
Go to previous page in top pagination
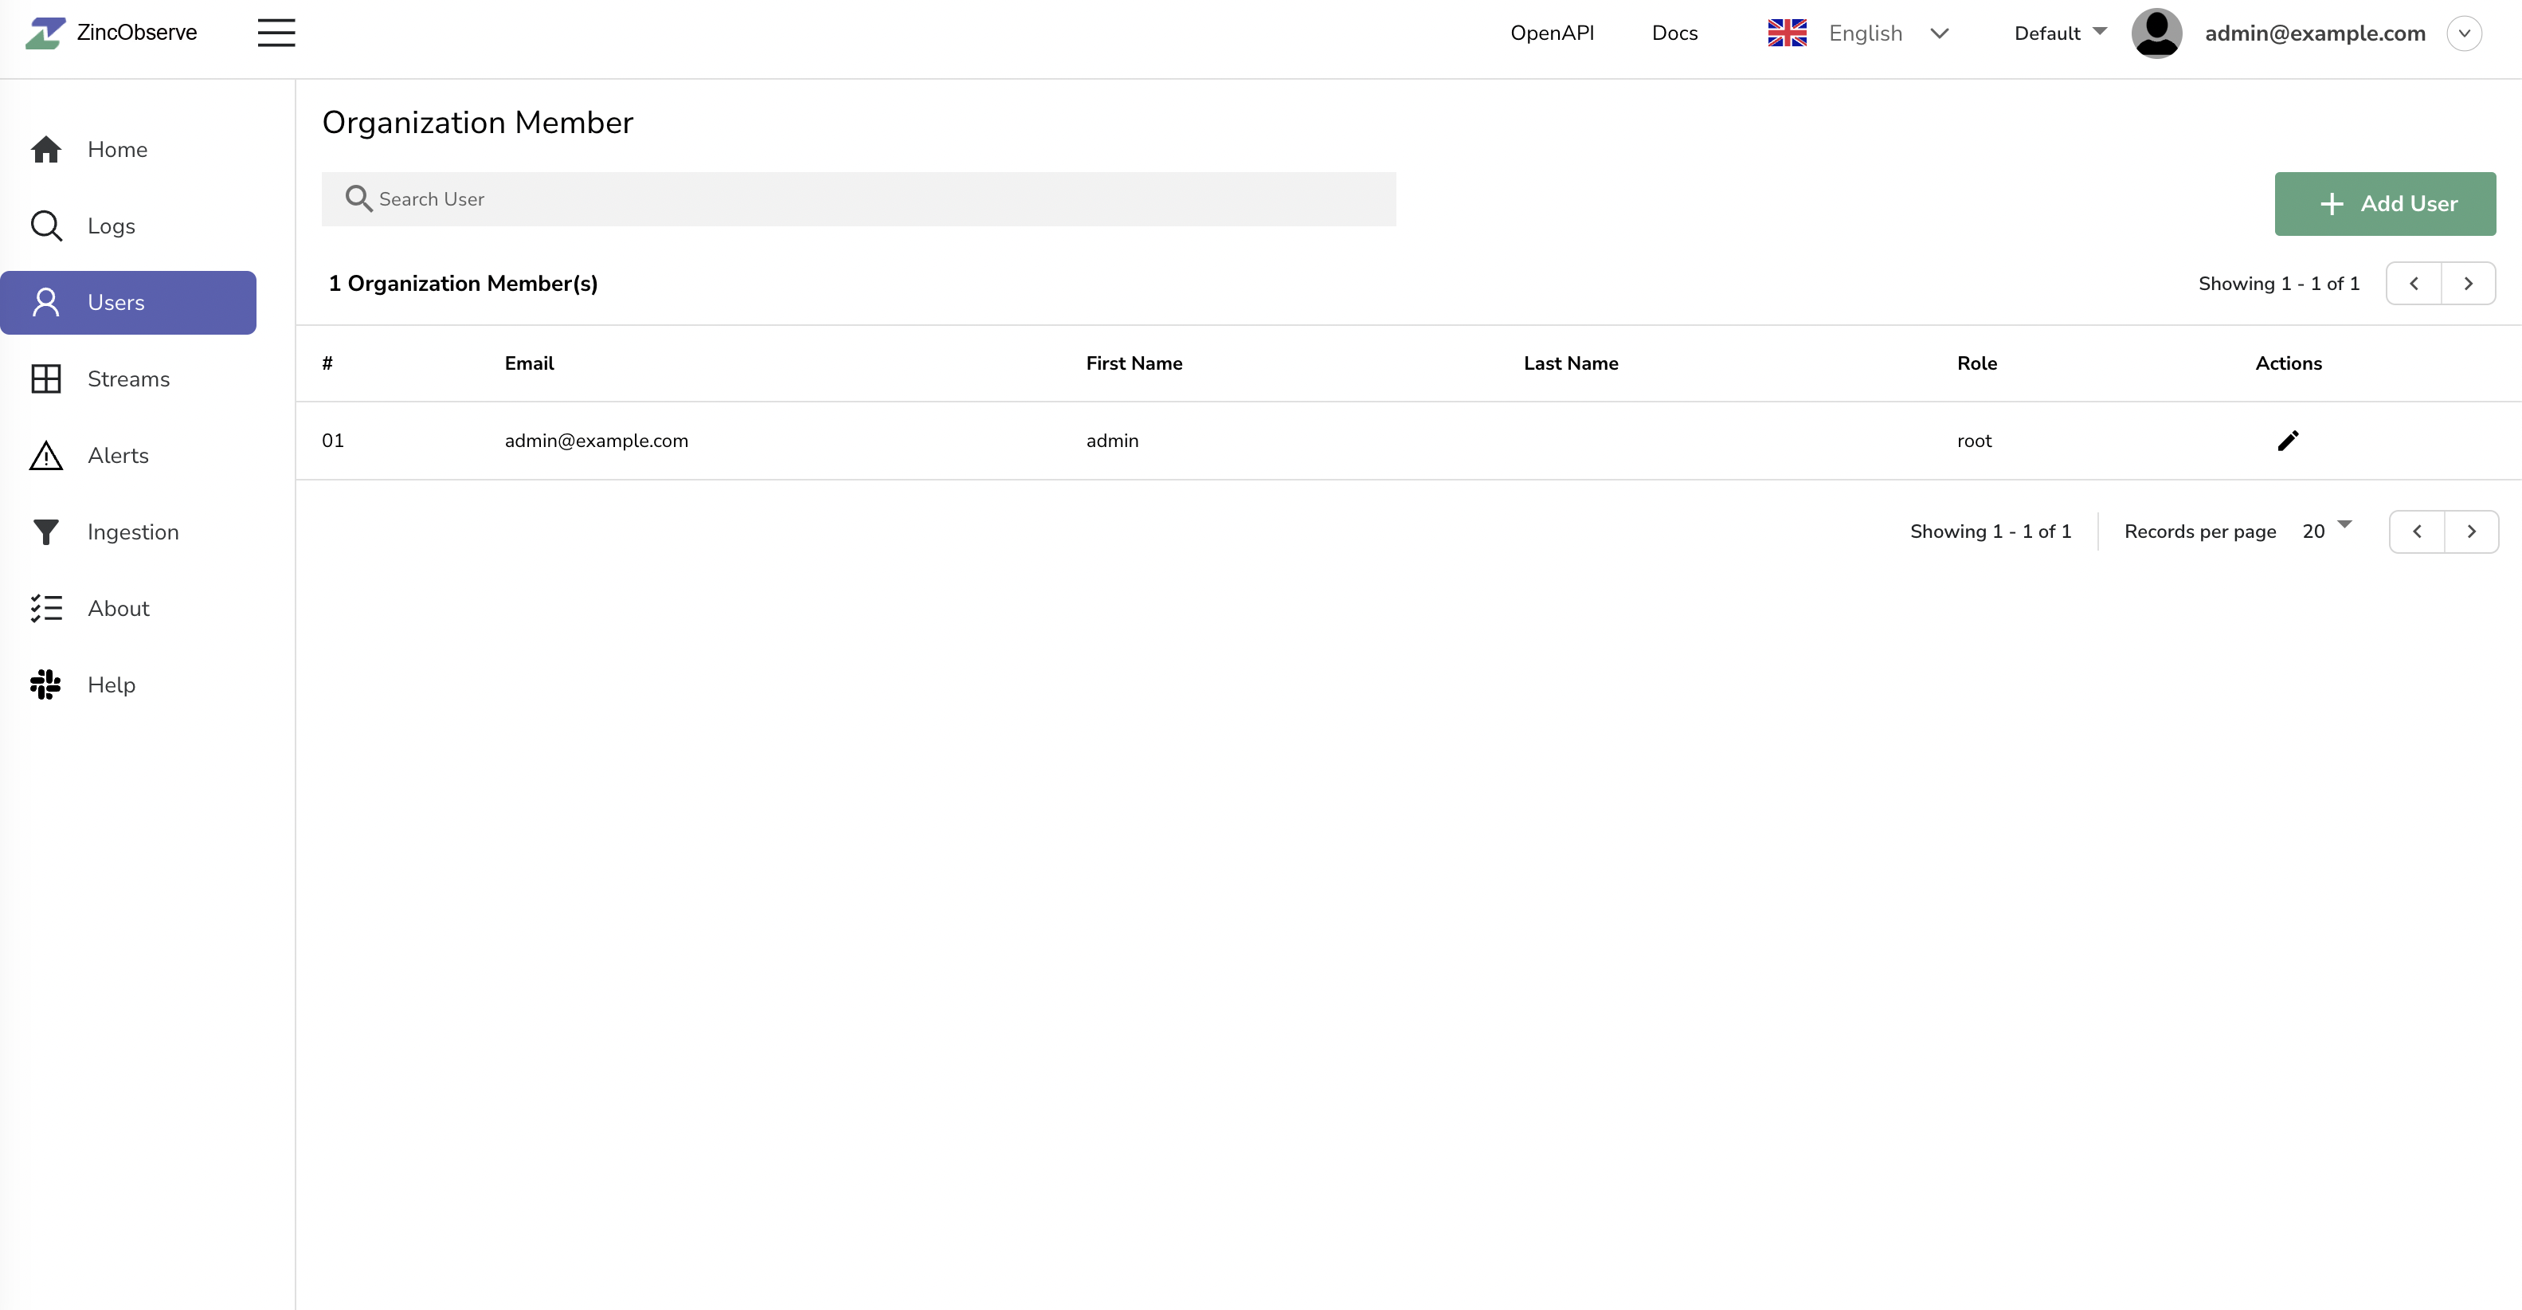click(x=2414, y=284)
